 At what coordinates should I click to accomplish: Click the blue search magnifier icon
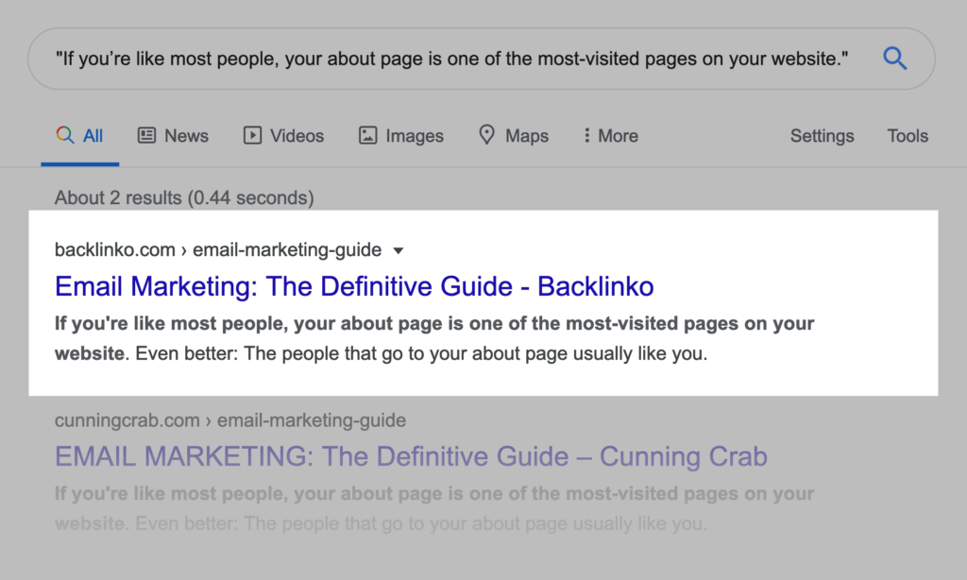click(894, 60)
